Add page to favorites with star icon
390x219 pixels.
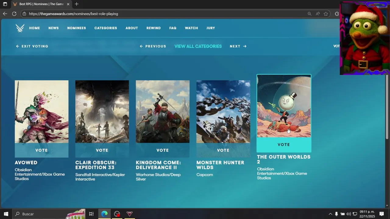[326, 14]
